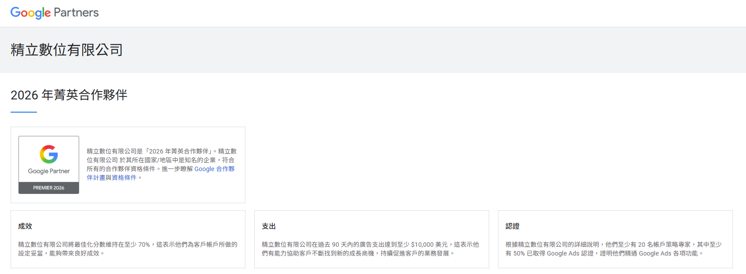Click the 支出 description mentioning $10,000 美元
Screen dimensions: 746x274
pyautogui.click(x=370, y=249)
